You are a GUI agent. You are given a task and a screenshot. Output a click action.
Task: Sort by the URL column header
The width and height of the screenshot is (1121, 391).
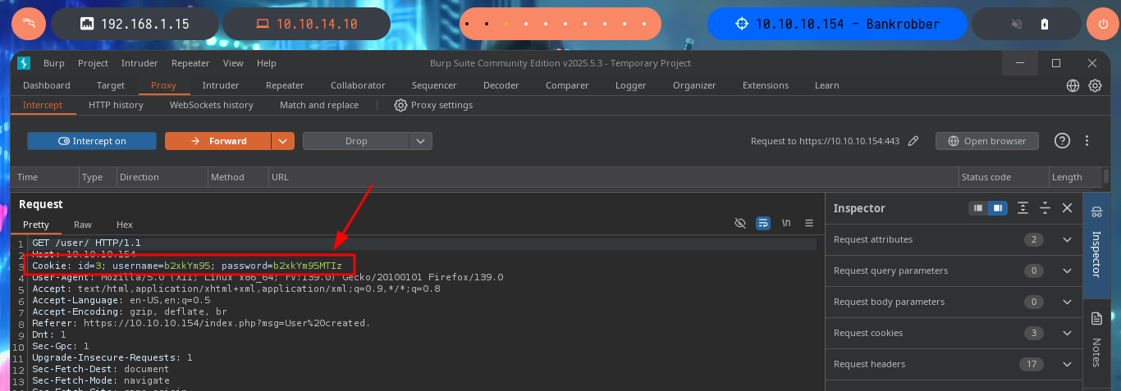coord(614,177)
